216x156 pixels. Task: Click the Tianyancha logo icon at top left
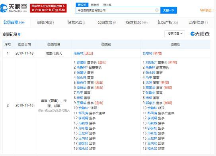click(4, 8)
